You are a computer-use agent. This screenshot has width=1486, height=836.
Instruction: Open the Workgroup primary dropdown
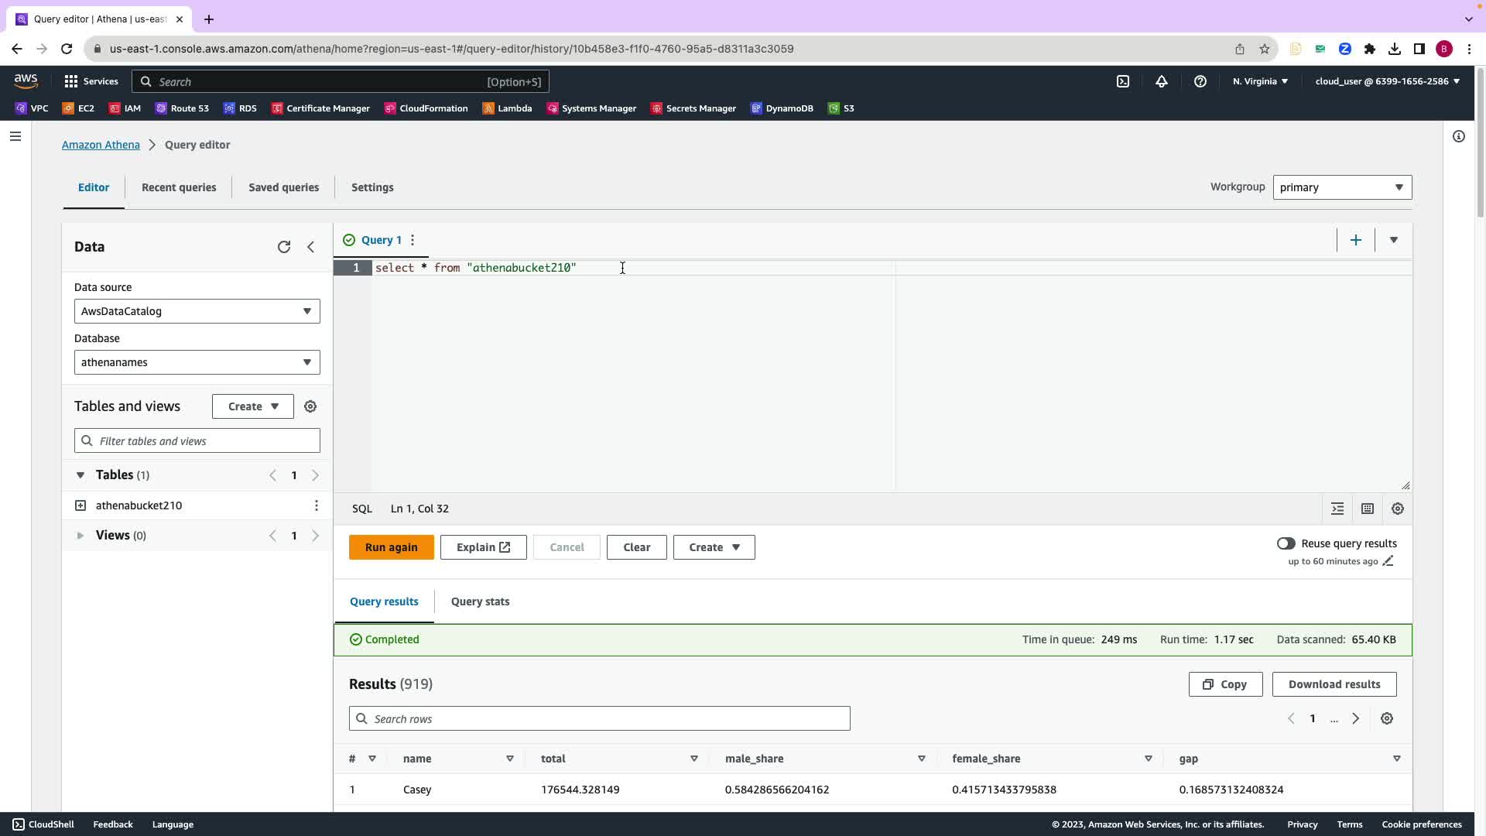(1342, 187)
